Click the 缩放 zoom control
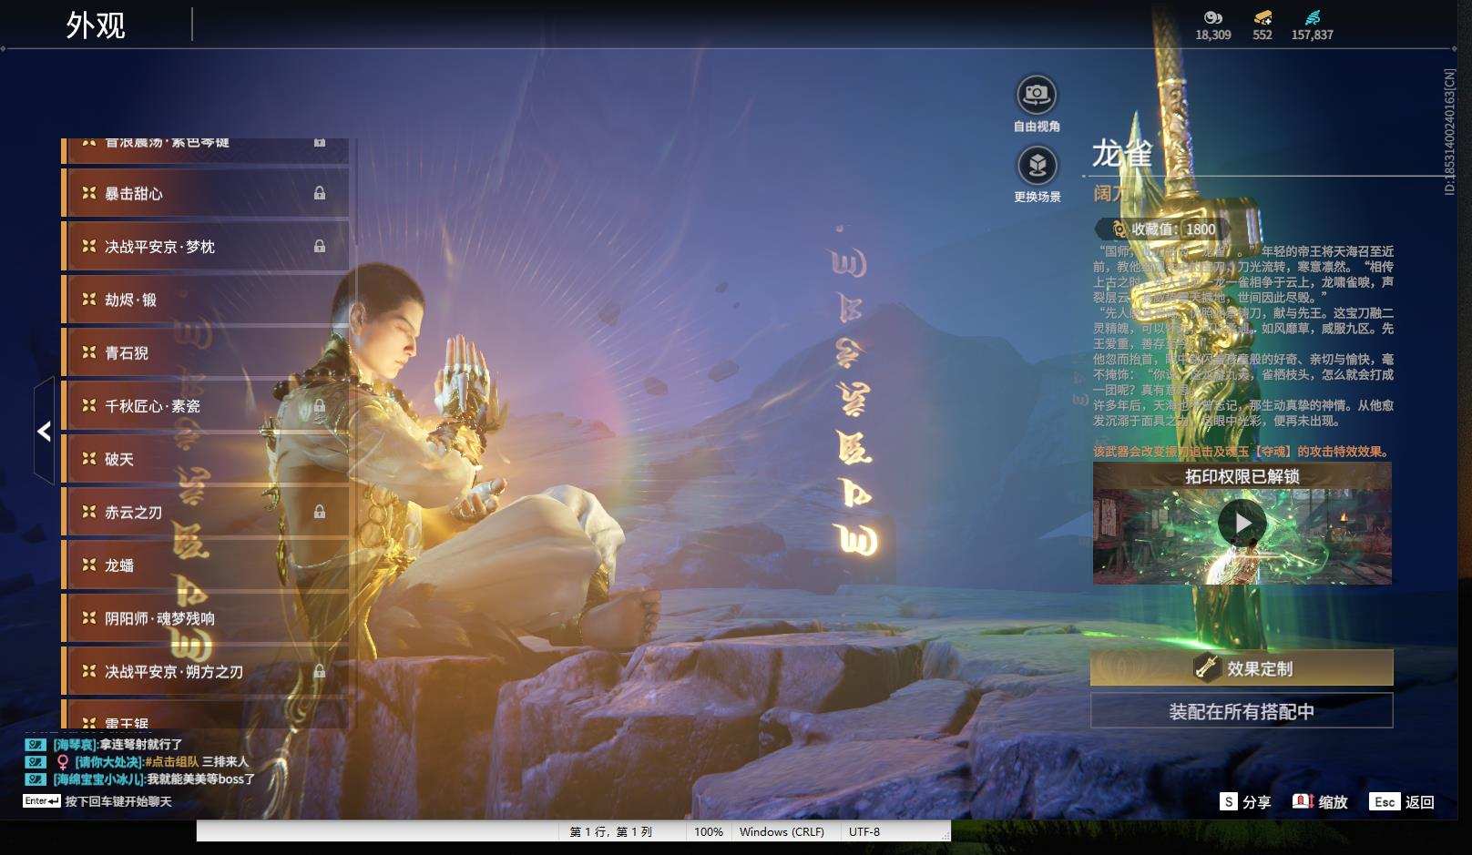The height and width of the screenshot is (855, 1472). coord(1320,801)
